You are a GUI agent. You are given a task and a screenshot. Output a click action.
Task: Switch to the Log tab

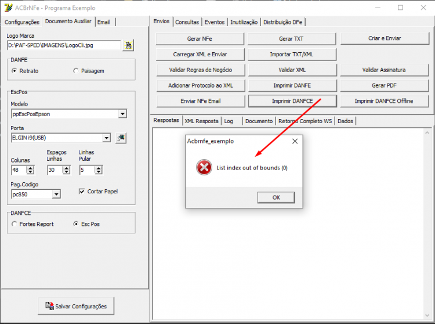click(x=229, y=121)
